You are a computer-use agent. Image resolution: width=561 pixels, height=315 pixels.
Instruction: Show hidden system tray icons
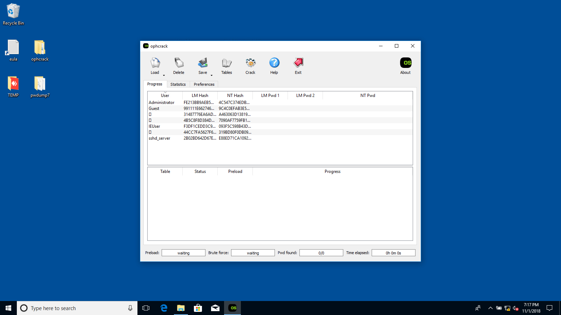[490, 308]
